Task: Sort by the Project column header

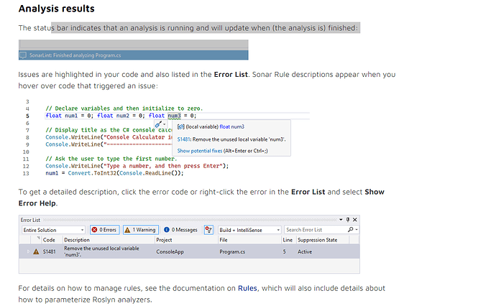Action: [x=164, y=240]
